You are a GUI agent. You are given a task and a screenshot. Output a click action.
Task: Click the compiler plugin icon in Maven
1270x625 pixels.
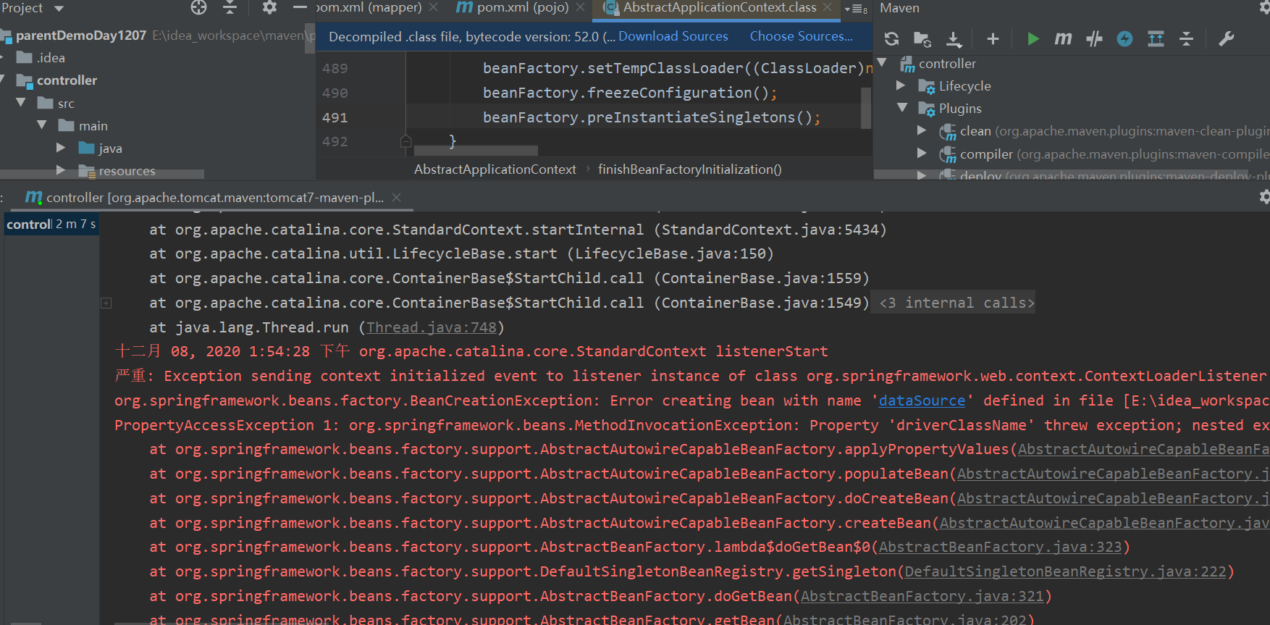click(947, 155)
